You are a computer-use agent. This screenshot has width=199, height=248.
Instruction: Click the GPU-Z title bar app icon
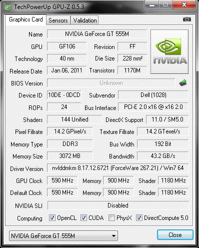coord(7,7)
